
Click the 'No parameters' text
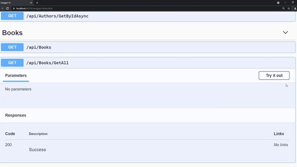coord(18,89)
